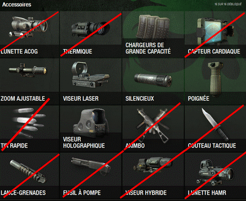Select the Silencieux suppressor icon
246x201 pixels.
pos(153,80)
